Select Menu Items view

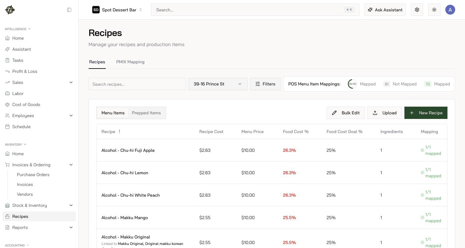click(x=113, y=113)
